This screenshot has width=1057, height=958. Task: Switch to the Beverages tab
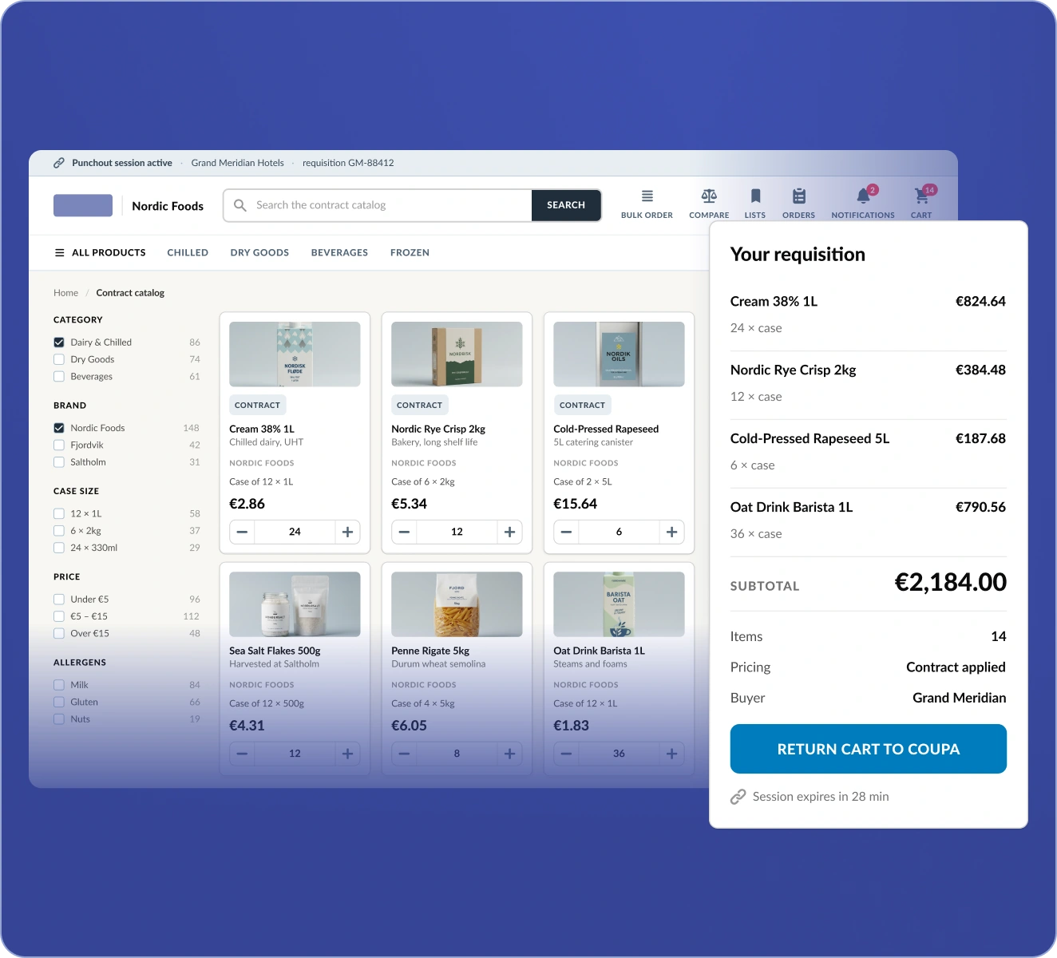[x=339, y=252]
